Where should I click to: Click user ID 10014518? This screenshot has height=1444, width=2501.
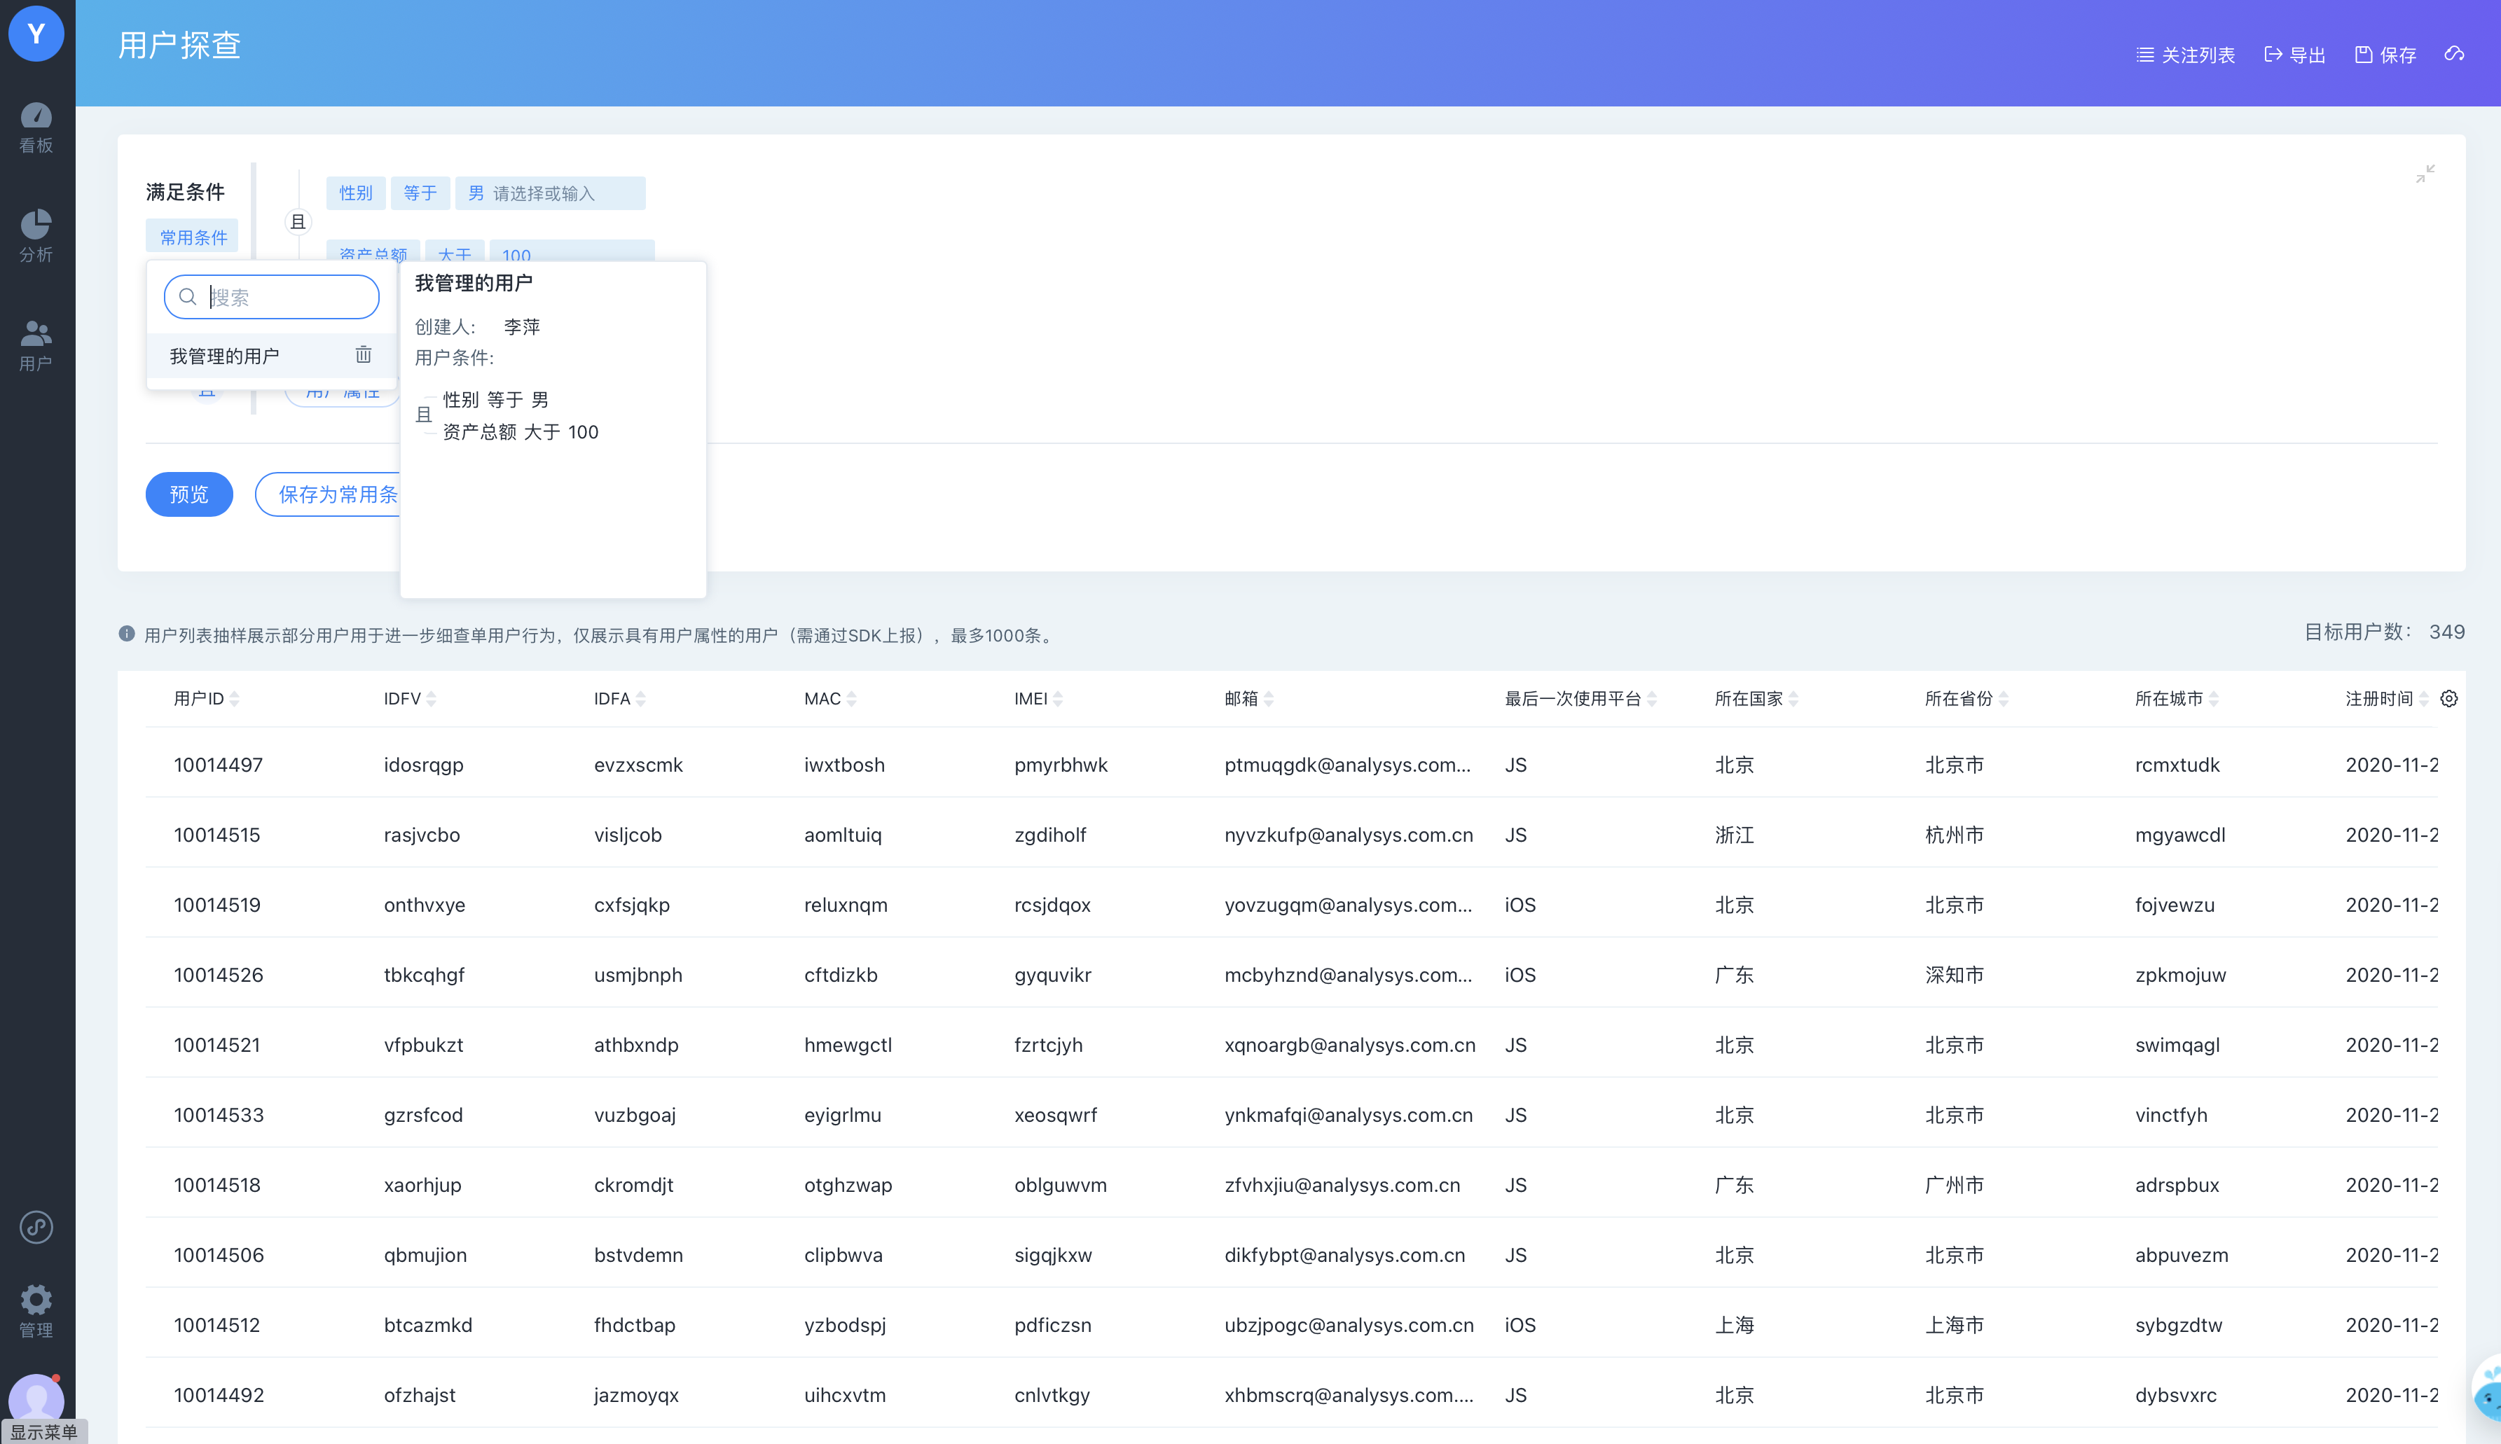[x=216, y=1185]
